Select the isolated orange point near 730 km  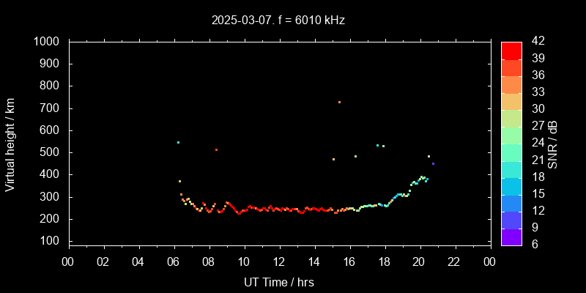pos(339,102)
